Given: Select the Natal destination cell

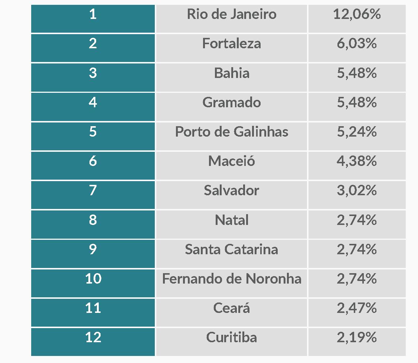Looking at the screenshot, I should point(231,225).
